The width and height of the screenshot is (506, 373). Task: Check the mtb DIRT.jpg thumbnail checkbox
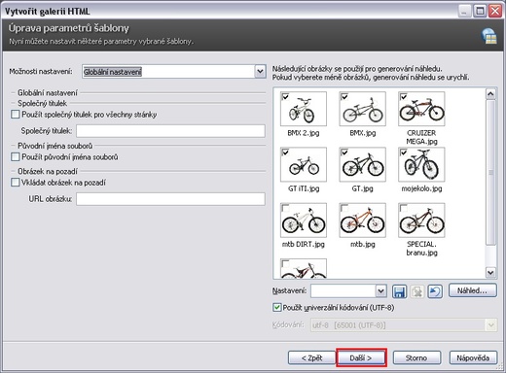pyautogui.click(x=285, y=208)
